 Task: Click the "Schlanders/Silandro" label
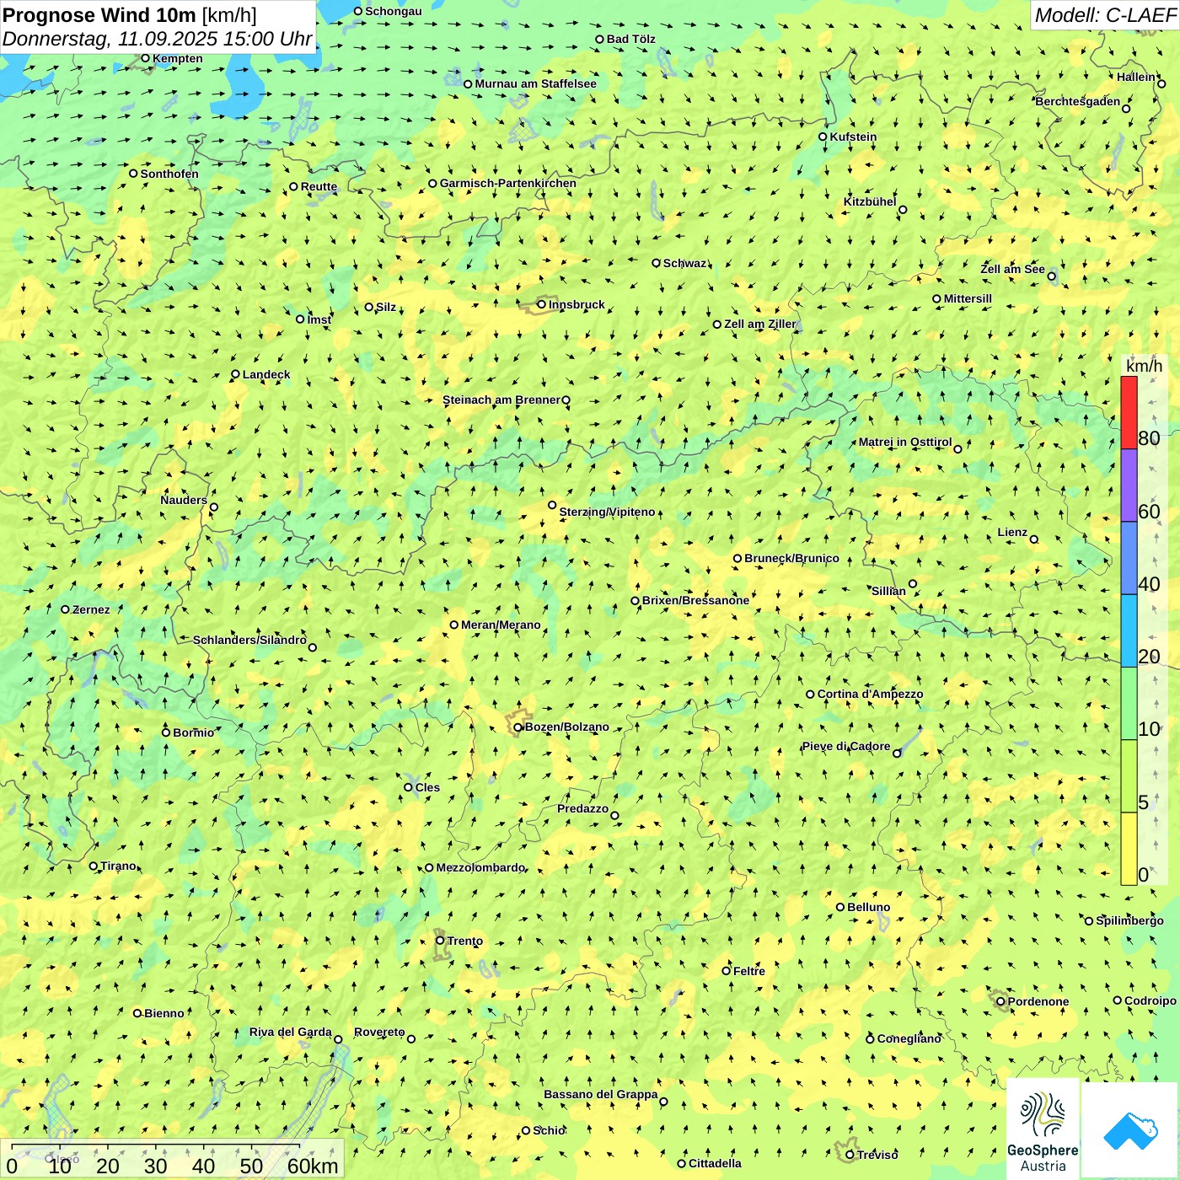pos(249,640)
